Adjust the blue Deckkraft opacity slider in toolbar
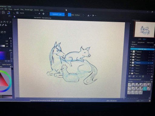Viewport: 155px width, 116px height. (57, 14)
